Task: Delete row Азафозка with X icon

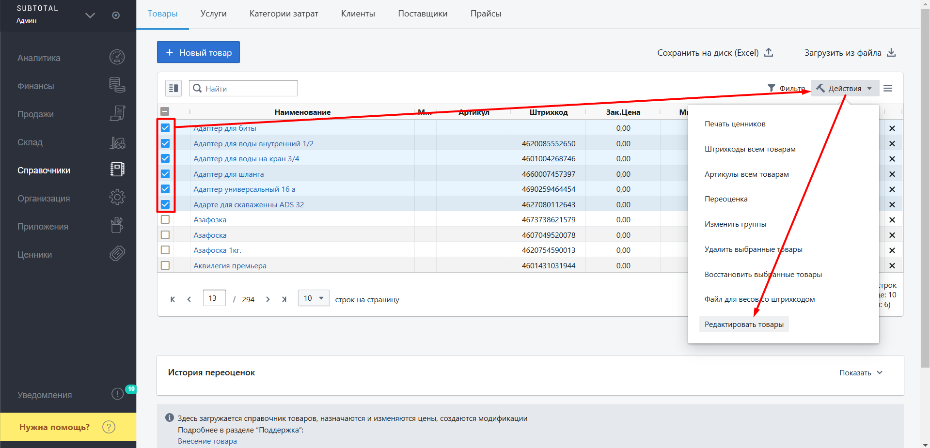Action: pos(892,220)
